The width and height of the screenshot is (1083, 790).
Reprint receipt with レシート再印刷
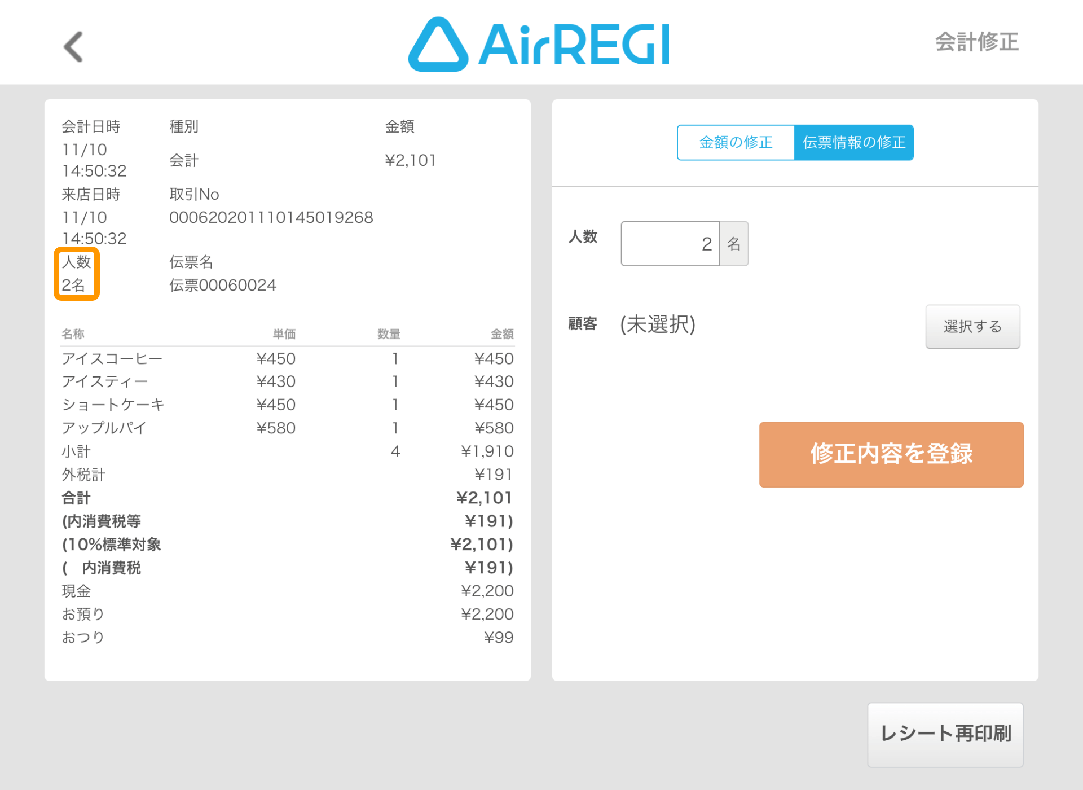coord(945,734)
